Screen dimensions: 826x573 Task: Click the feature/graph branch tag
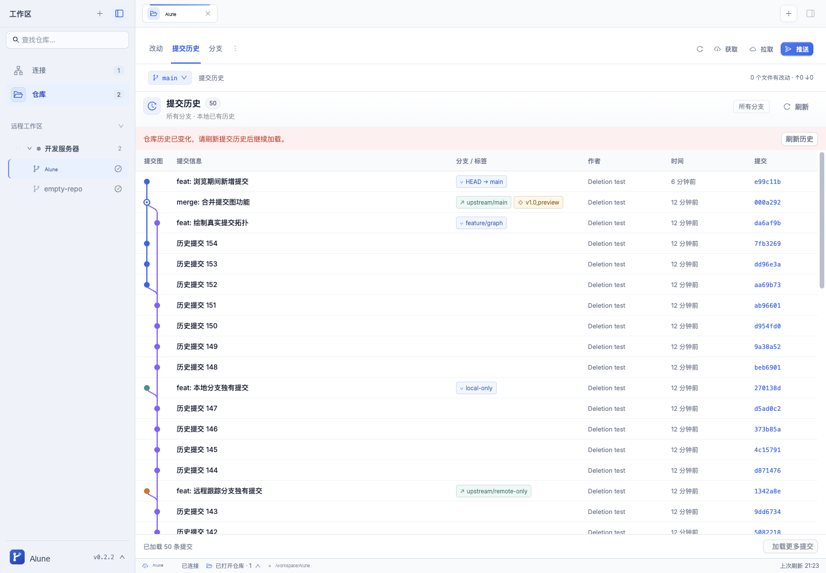pyautogui.click(x=481, y=223)
